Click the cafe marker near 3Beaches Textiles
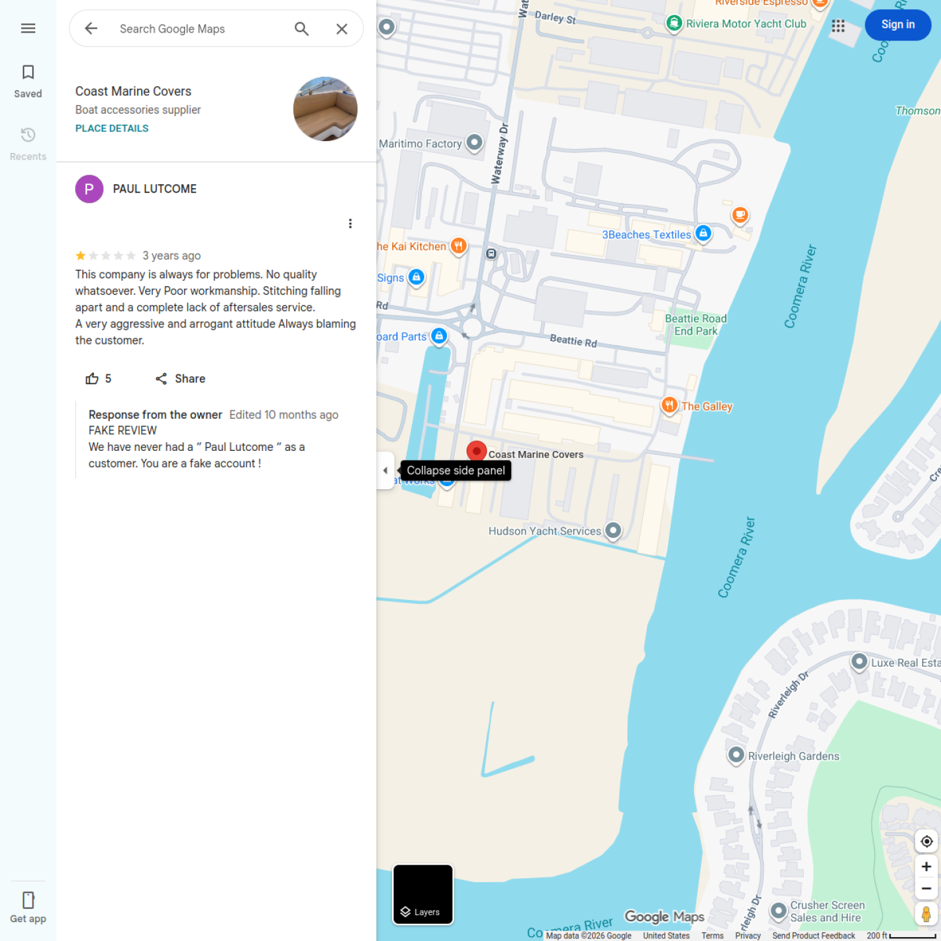This screenshot has width=941, height=941. click(x=740, y=214)
